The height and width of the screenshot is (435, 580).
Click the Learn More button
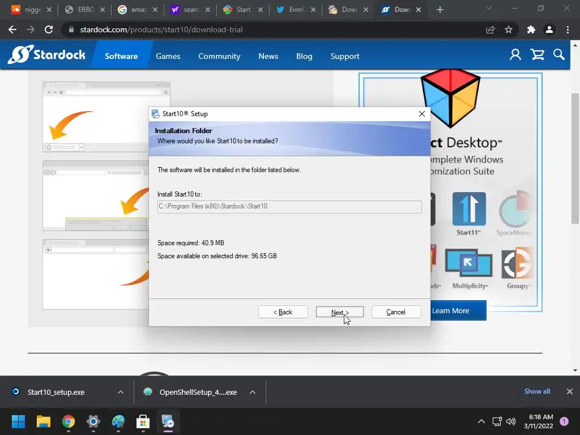tap(458, 311)
